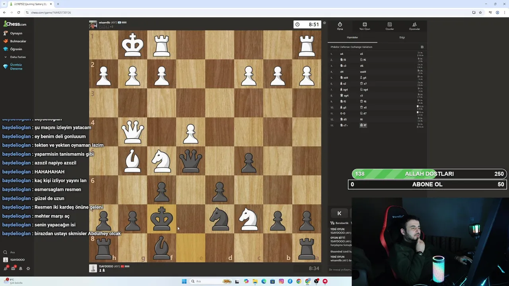The width and height of the screenshot is (509, 286).
Task: Open Copilot from the taskbar
Action: (x=246, y=281)
